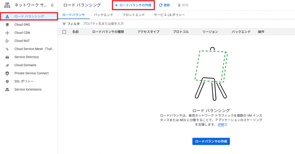Switch to the フロントエンド tab
Image resolution: width=295 pixels, height=154 pixels.
click(x=133, y=15)
